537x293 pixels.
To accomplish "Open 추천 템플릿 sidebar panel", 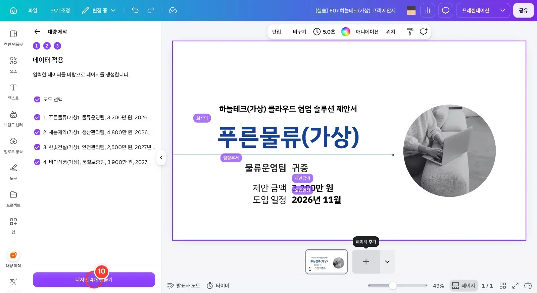I will point(13,38).
